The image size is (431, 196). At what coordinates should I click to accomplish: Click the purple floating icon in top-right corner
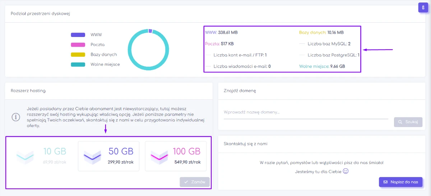pos(423,8)
